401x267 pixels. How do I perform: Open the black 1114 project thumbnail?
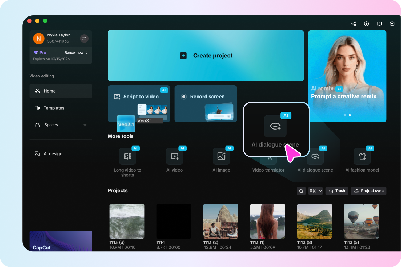174,221
